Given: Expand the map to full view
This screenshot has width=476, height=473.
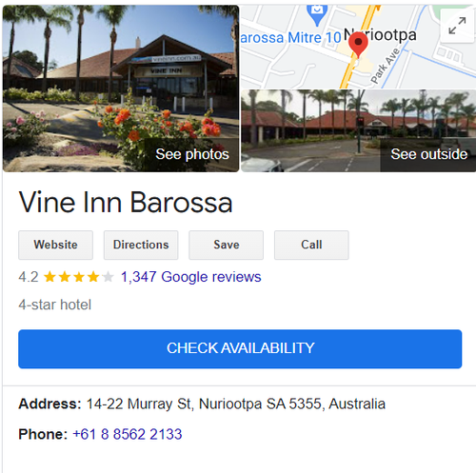Looking at the screenshot, I should [x=457, y=26].
